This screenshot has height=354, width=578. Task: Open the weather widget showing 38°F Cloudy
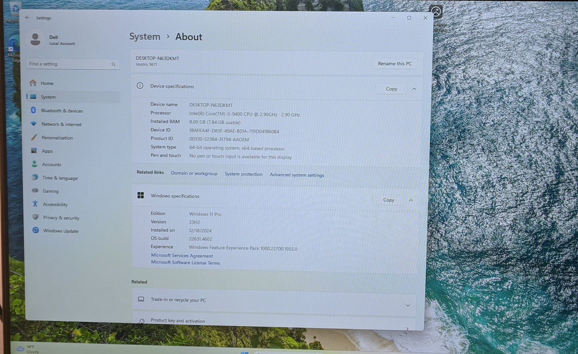(28, 349)
